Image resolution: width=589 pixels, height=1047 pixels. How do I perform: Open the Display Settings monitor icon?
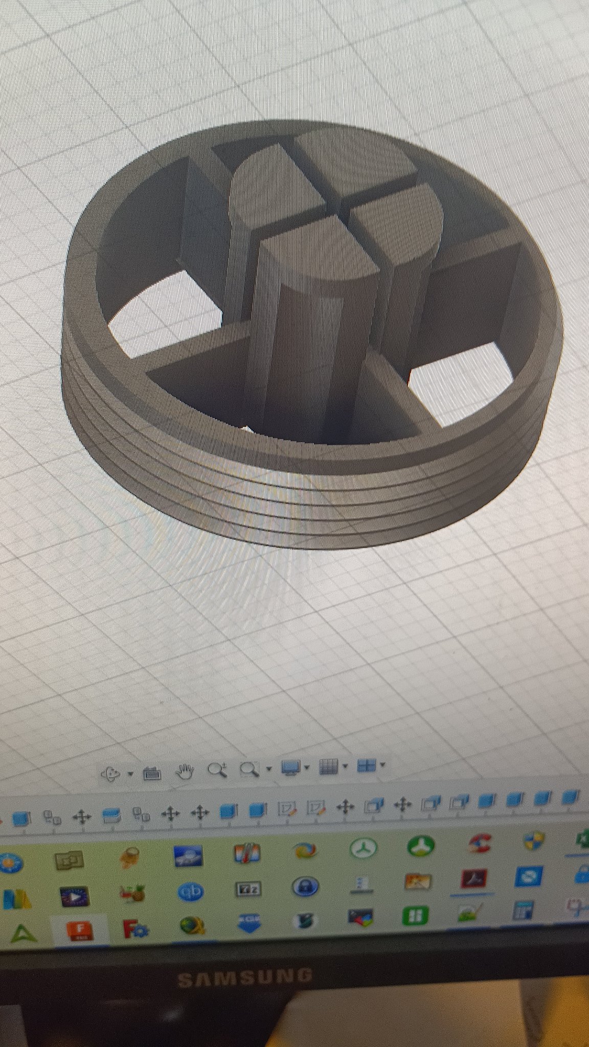pyautogui.click(x=291, y=767)
